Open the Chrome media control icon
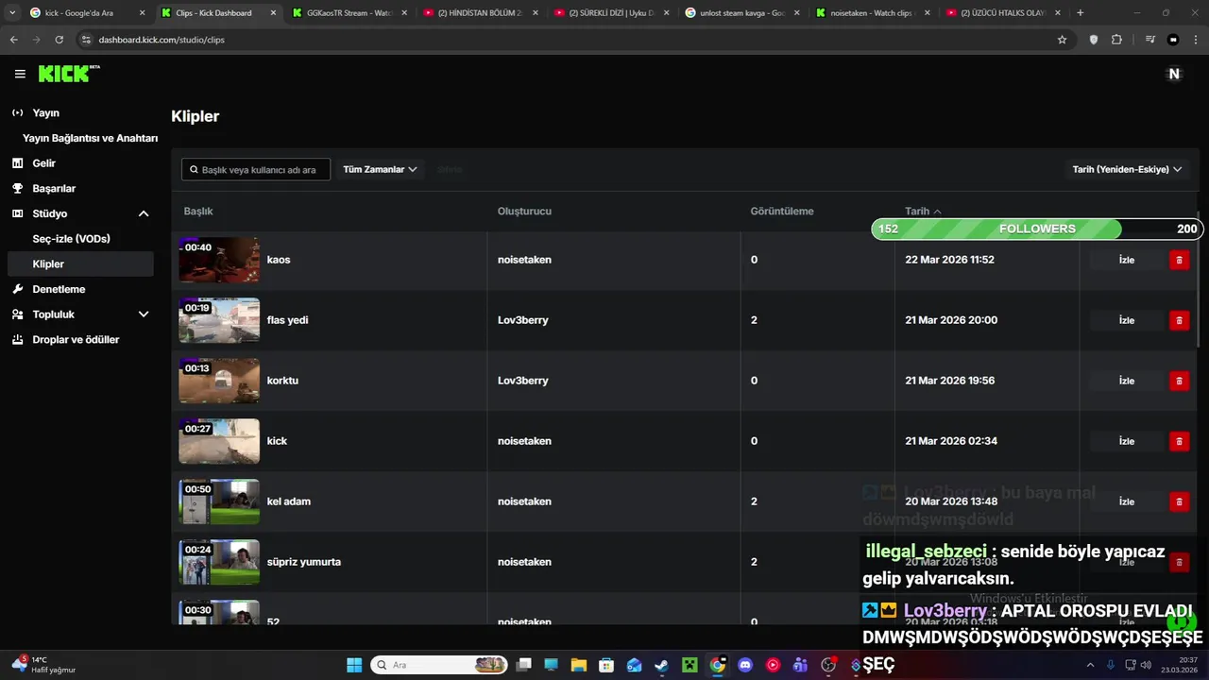The image size is (1209, 680). pyautogui.click(x=1149, y=40)
